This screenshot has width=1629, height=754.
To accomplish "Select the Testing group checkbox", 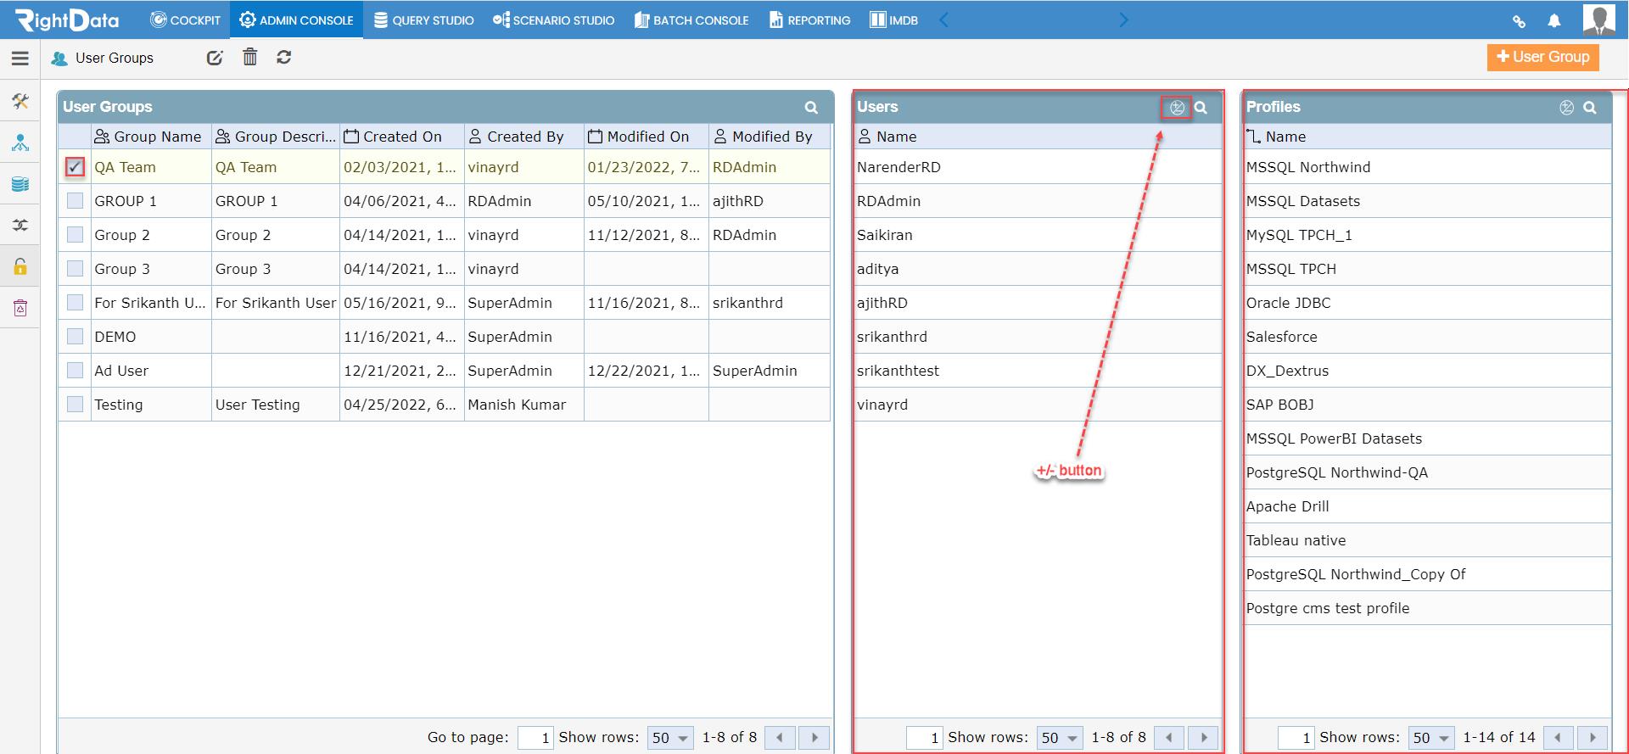I will [x=75, y=405].
